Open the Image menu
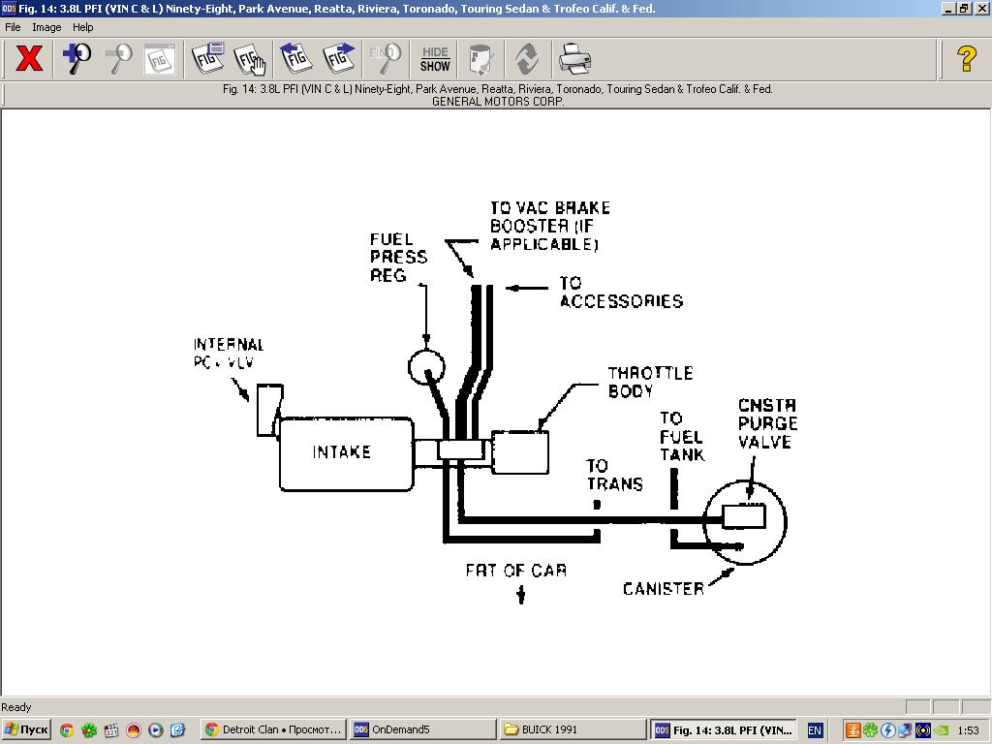This screenshot has height=744, width=992. point(46,27)
